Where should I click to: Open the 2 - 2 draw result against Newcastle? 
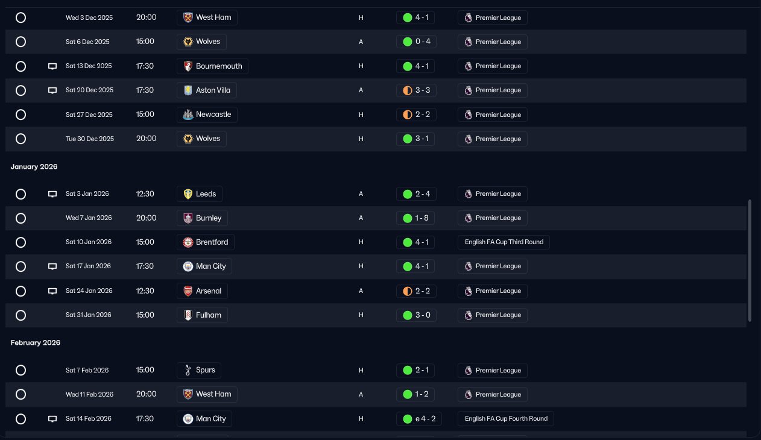coord(415,115)
